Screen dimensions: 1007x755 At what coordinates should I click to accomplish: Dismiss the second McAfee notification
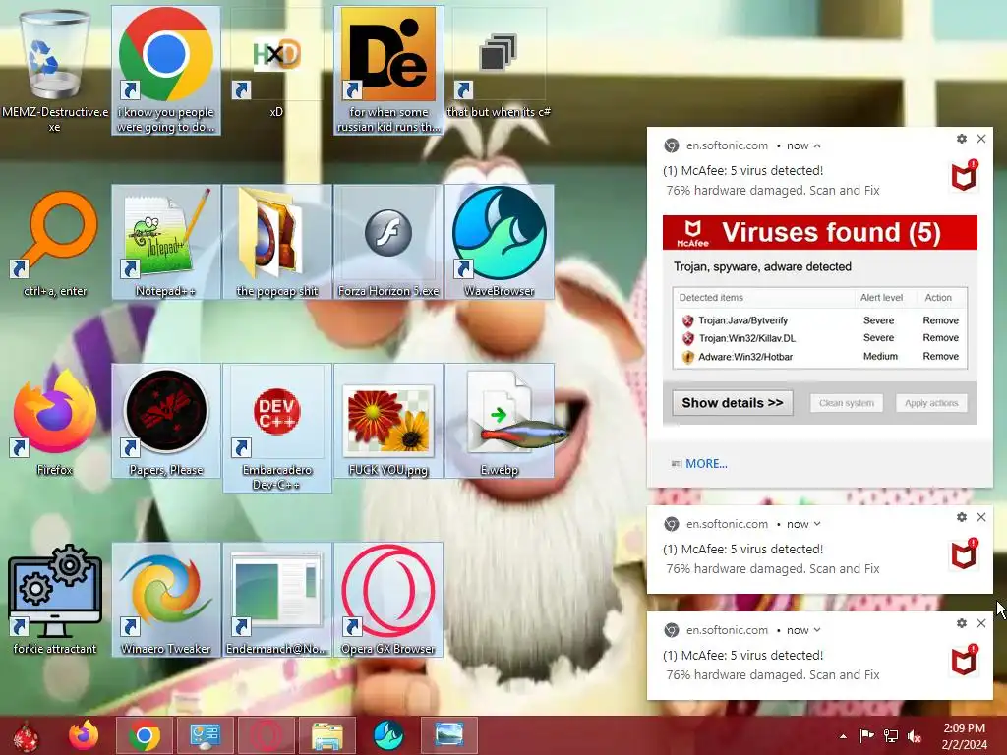(x=981, y=517)
